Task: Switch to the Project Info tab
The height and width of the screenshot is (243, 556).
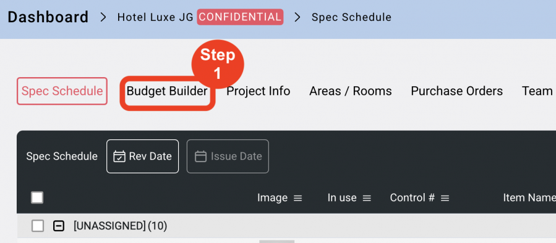Action: (x=258, y=91)
